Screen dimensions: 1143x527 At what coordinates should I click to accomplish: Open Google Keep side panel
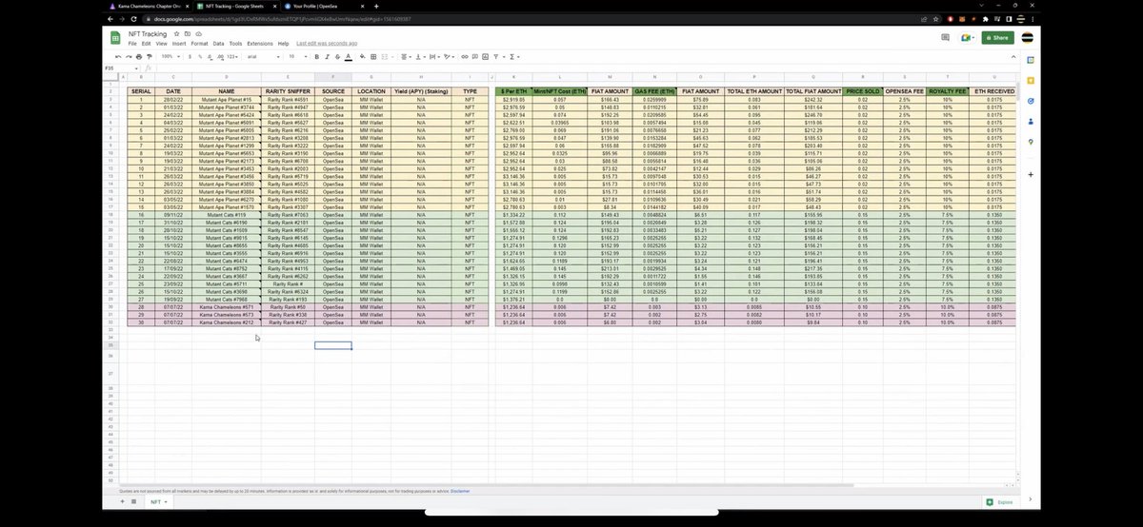point(1030,80)
